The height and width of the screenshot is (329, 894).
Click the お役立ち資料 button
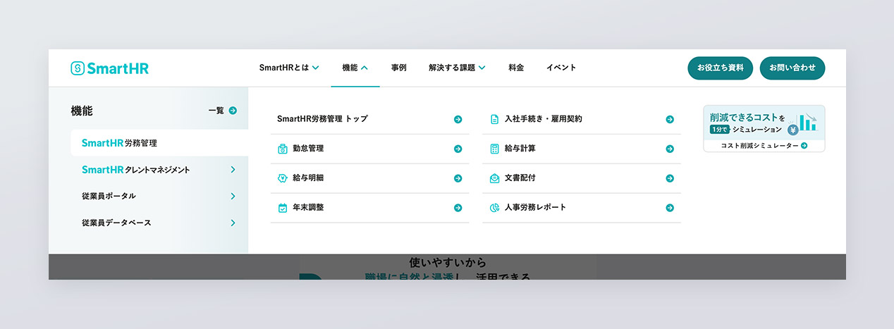[721, 68]
